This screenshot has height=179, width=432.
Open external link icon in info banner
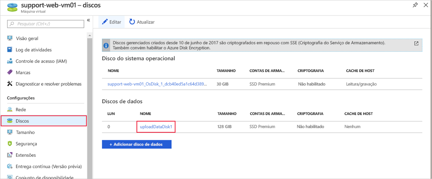(x=416, y=43)
